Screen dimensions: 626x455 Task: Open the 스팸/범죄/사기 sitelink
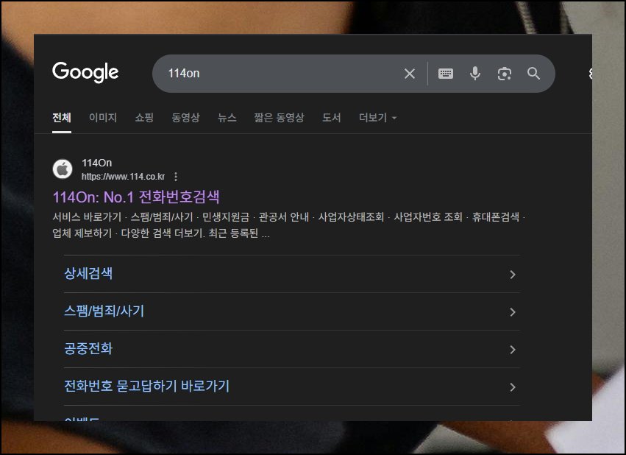pyautogui.click(x=104, y=311)
